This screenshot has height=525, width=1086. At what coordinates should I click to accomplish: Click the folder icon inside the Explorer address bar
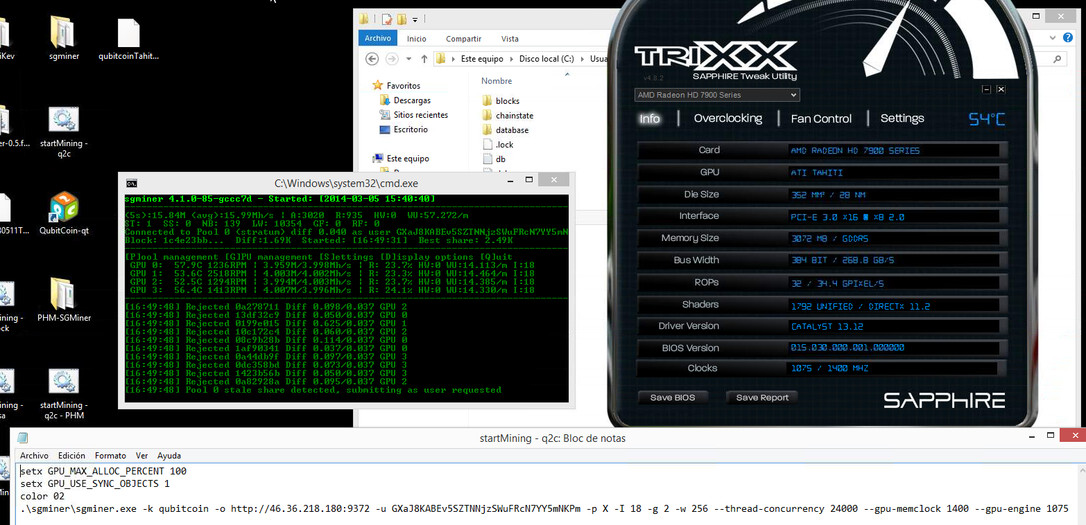[x=440, y=59]
